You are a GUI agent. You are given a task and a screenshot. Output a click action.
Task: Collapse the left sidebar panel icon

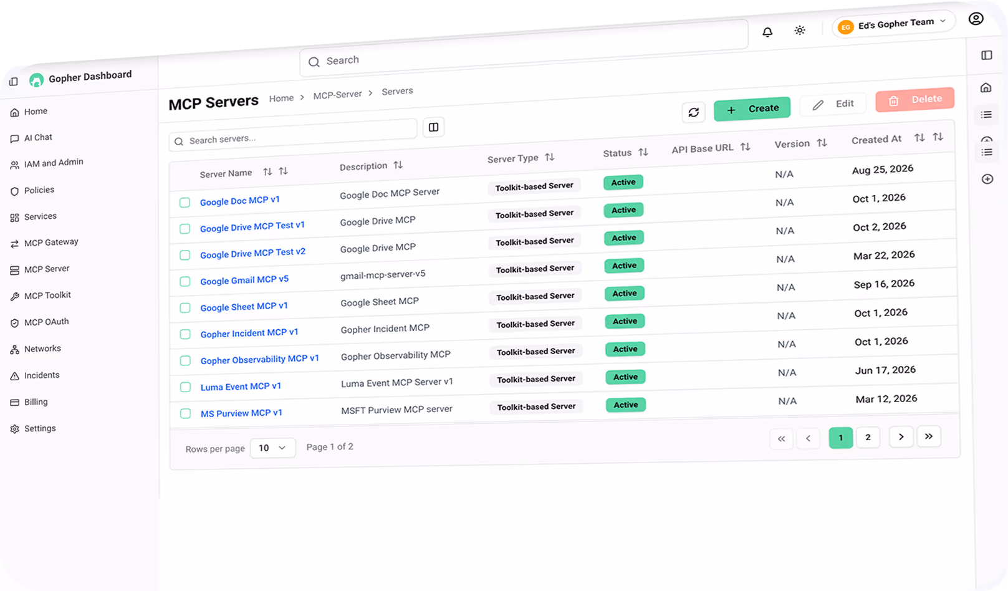14,82
